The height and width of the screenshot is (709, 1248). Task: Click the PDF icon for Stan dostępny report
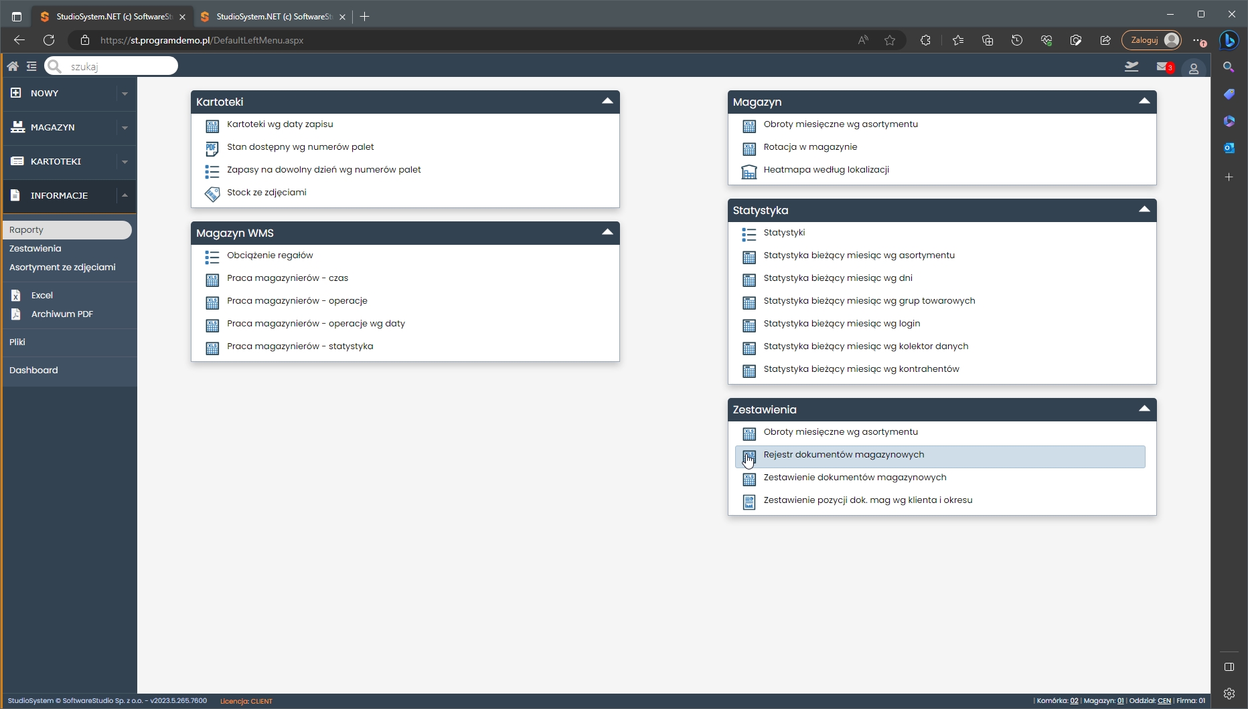[212, 148]
